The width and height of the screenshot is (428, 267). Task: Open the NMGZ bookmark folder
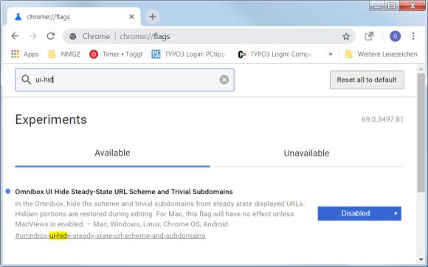[x=64, y=55]
